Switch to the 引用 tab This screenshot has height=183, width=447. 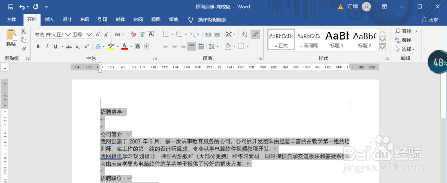(102, 20)
